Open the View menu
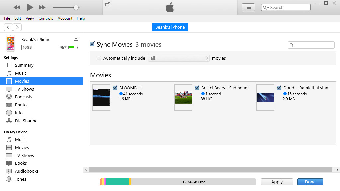This screenshot has width=340, height=191. click(30, 18)
